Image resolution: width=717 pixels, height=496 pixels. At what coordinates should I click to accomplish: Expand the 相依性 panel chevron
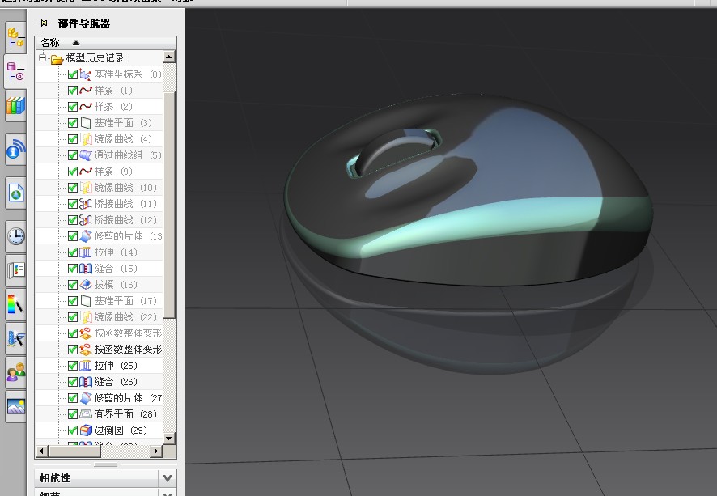click(168, 478)
